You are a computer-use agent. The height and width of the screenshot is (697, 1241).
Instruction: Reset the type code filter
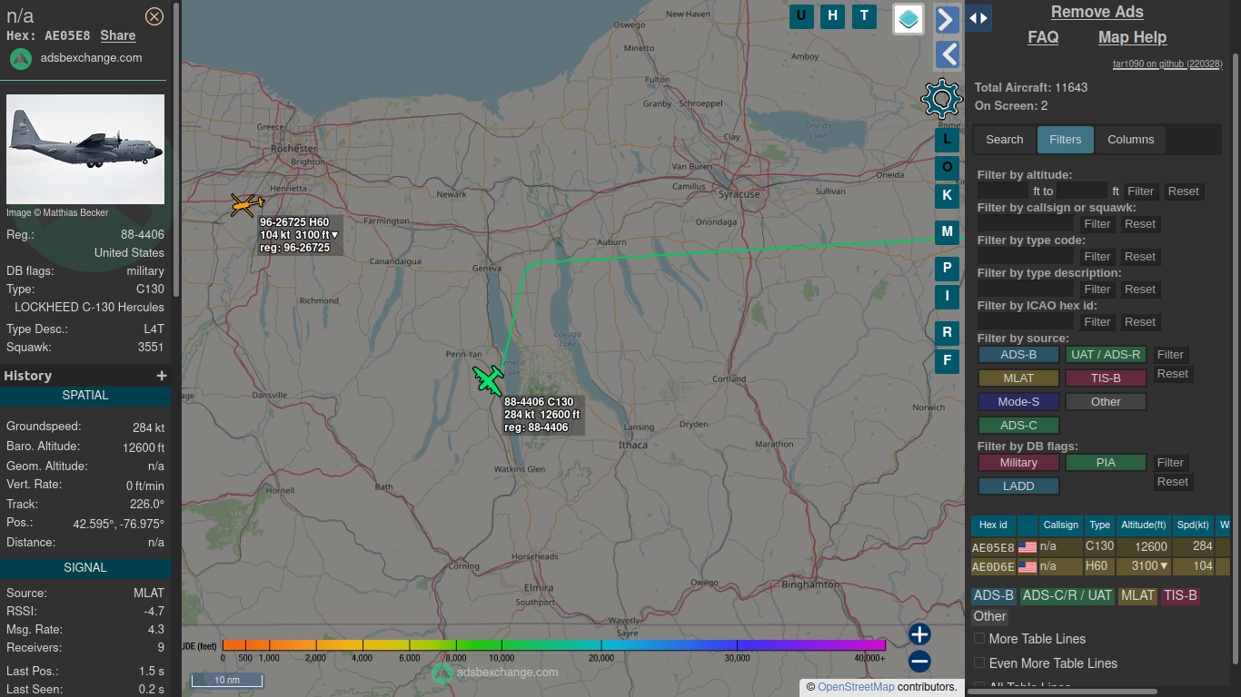pyautogui.click(x=1140, y=257)
